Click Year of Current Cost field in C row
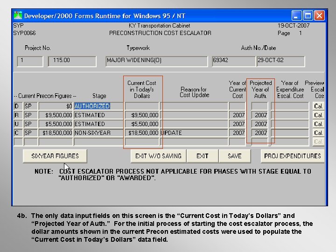This screenshot has height=252, width=336. click(x=237, y=133)
